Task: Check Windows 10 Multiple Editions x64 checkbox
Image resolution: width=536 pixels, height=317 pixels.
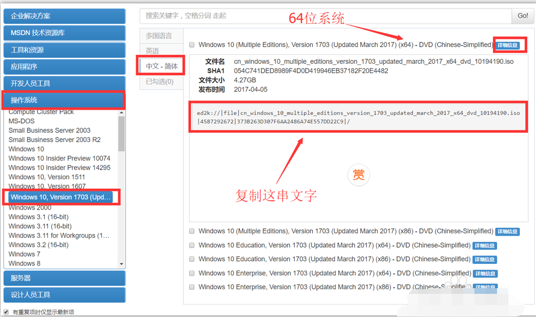Action: (192, 45)
